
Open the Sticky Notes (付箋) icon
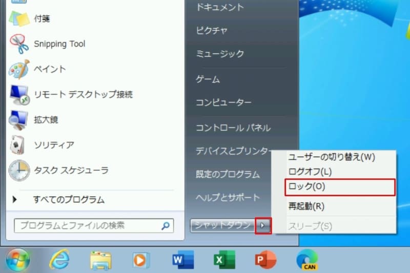point(19,18)
